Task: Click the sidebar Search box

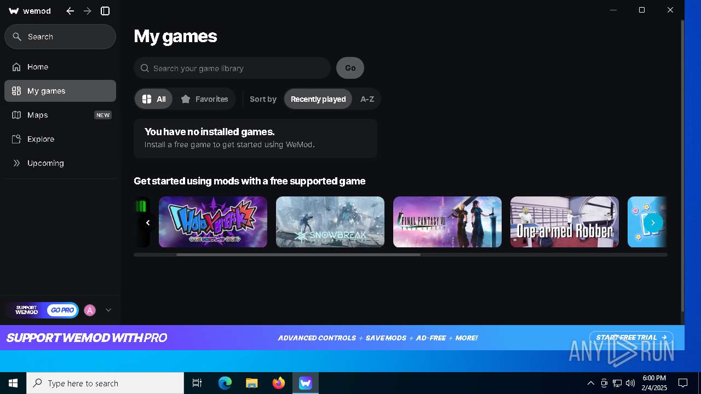Action: (x=60, y=37)
